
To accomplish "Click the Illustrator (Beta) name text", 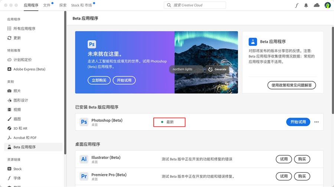I will click(106, 157).
